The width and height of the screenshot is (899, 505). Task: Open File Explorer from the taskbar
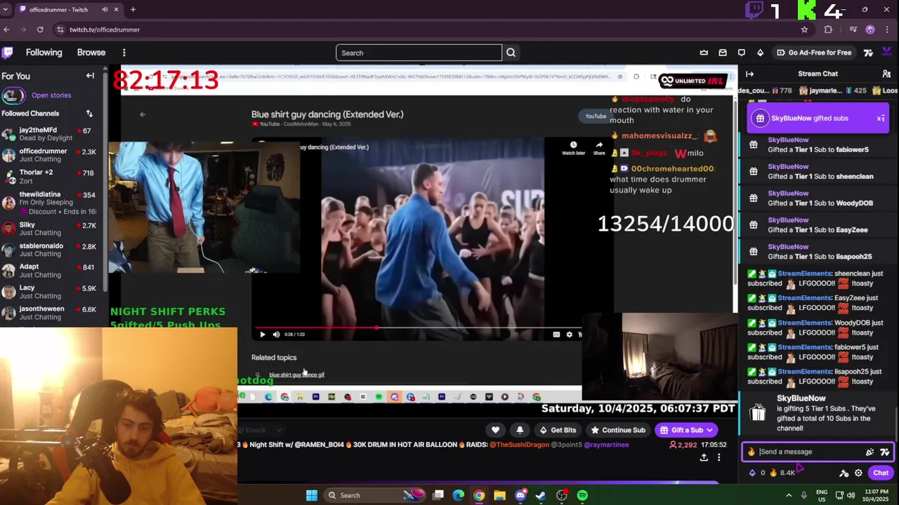pos(499,495)
